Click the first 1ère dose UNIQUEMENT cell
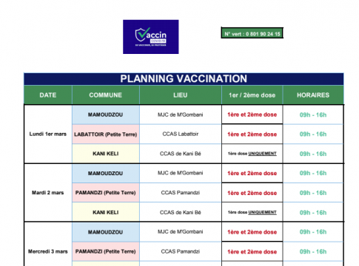Screen dimensions: 359x266 (252, 154)
